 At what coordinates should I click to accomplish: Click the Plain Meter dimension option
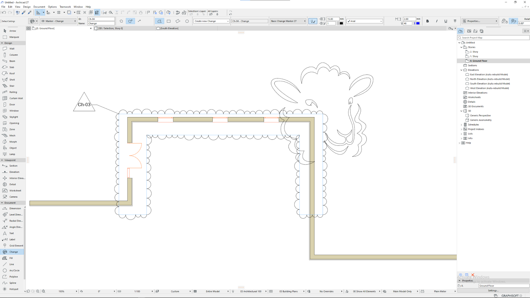pos(440,291)
